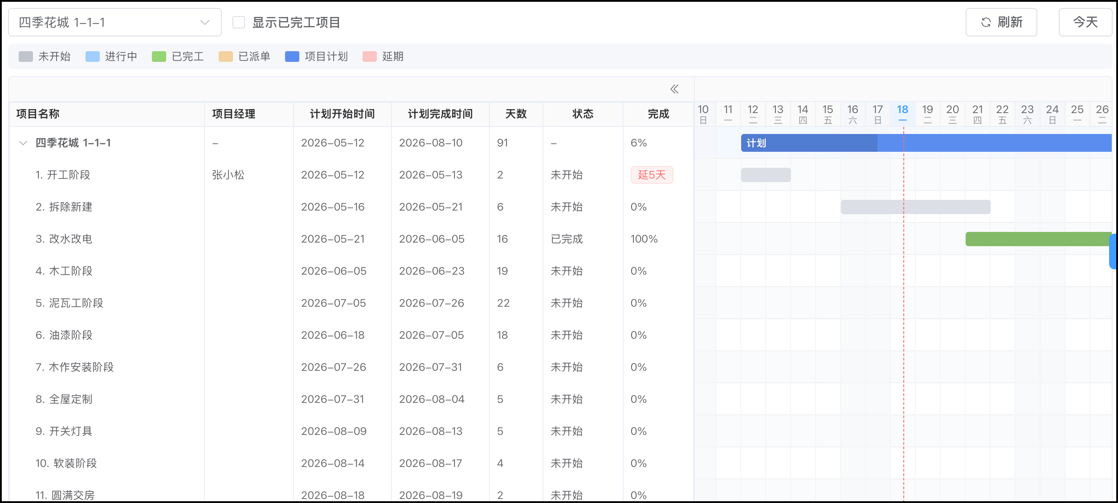Viewport: 1118px width, 503px height.
Task: Click the 刷新 refresh button
Action: [x=1001, y=22]
